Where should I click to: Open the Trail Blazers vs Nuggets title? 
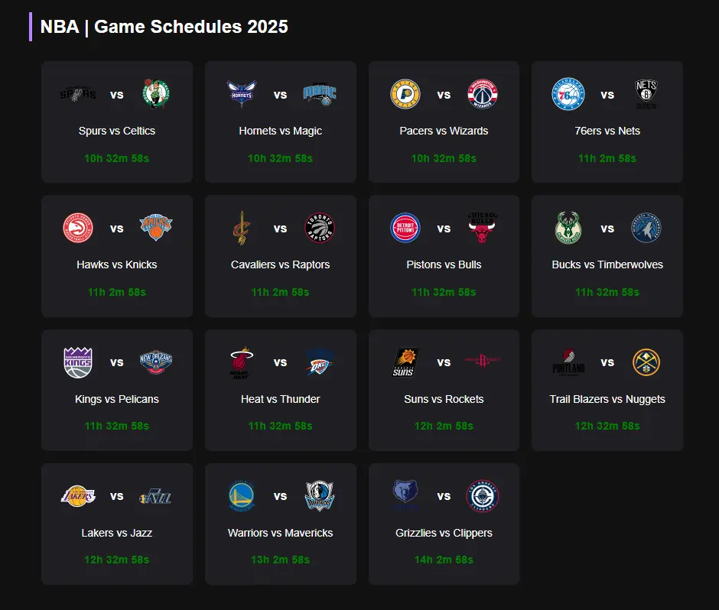point(607,399)
